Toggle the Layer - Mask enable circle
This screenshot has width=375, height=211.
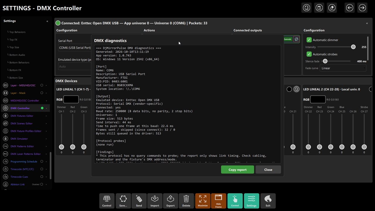click(x=42, y=93)
